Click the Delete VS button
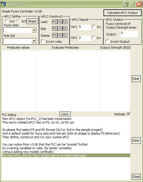 60,35
